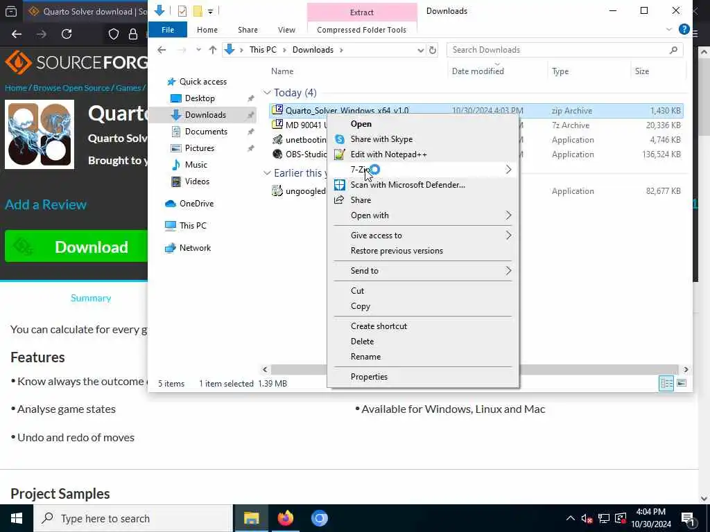Click the Share arrow icon in context menu
The image size is (710, 532).
click(339, 200)
